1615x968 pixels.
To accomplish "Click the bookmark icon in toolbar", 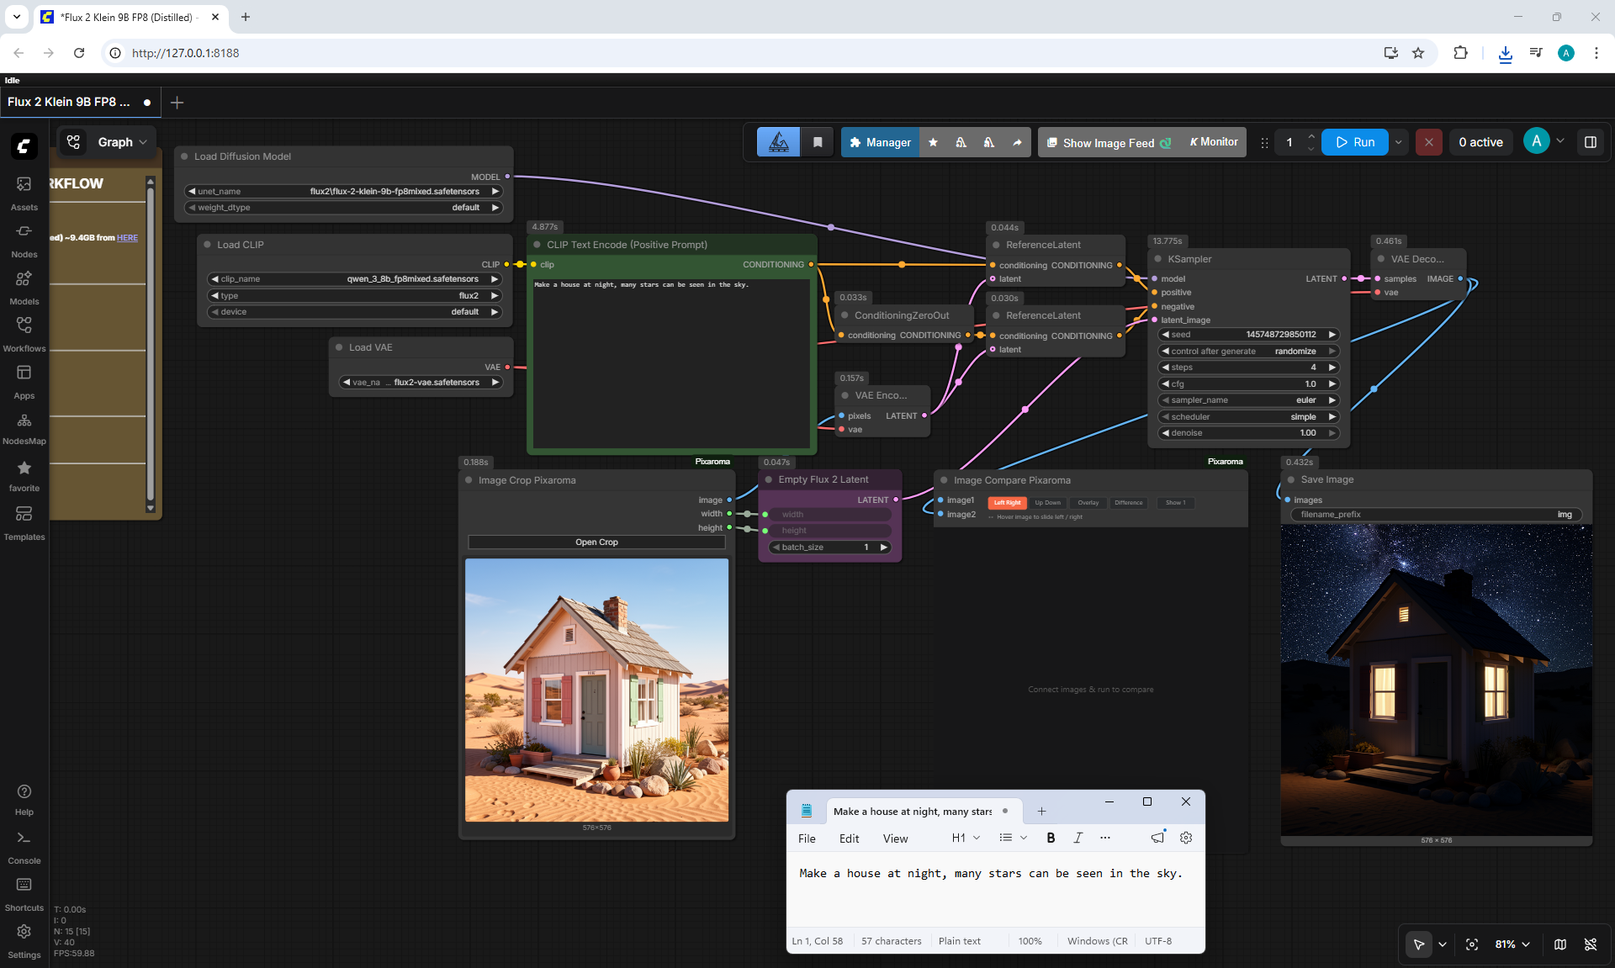I will pos(818,142).
